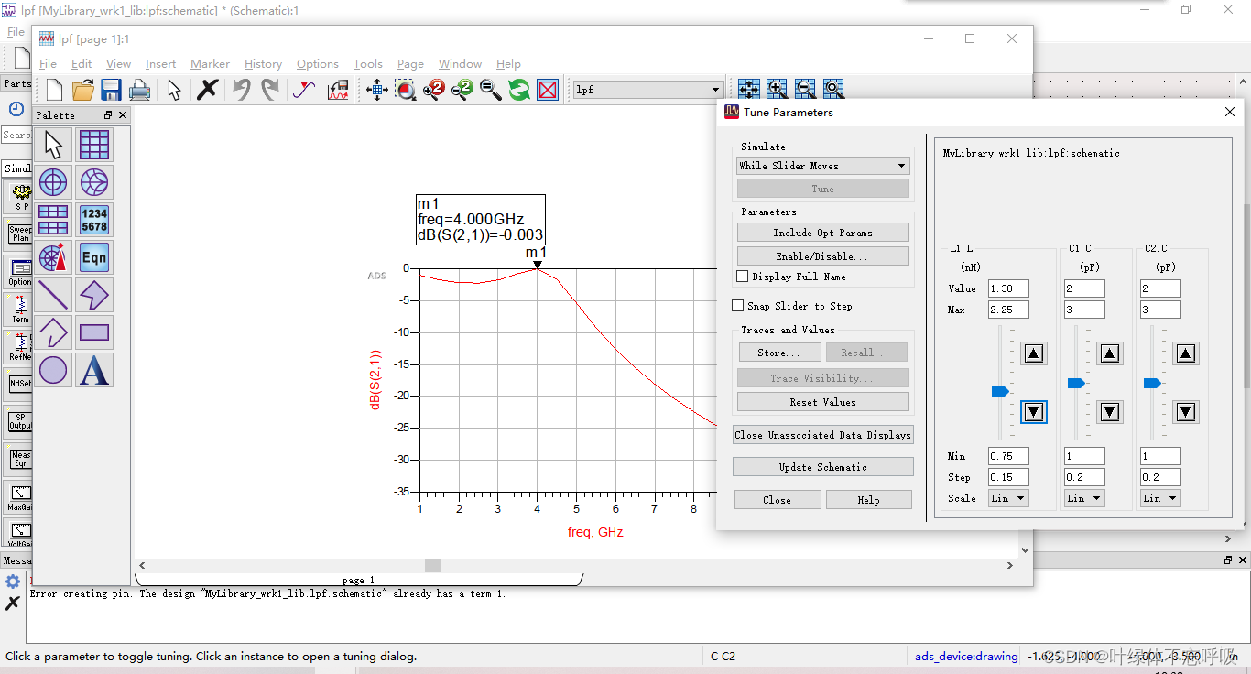The width and height of the screenshot is (1251, 674).
Task: Click the green refresh icon in the toolbar
Action: tap(519, 90)
